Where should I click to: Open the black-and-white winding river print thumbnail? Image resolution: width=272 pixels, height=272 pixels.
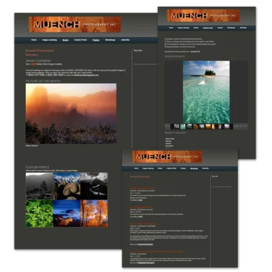point(94,186)
